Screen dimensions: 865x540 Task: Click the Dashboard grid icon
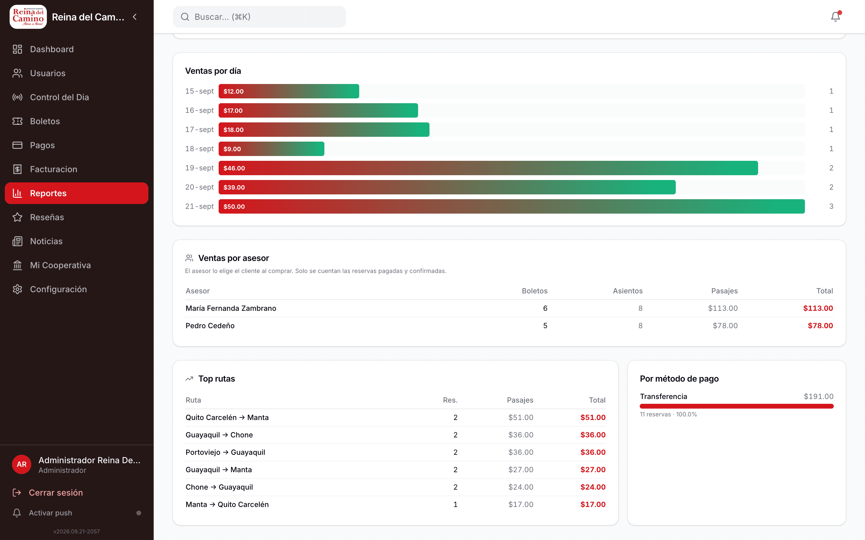pyautogui.click(x=17, y=49)
